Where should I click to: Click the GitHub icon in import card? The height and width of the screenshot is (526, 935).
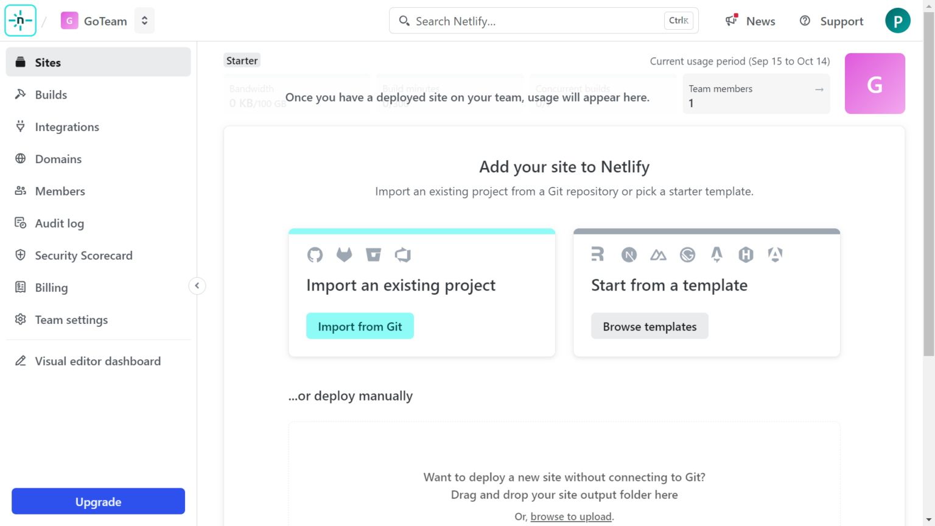[315, 254]
